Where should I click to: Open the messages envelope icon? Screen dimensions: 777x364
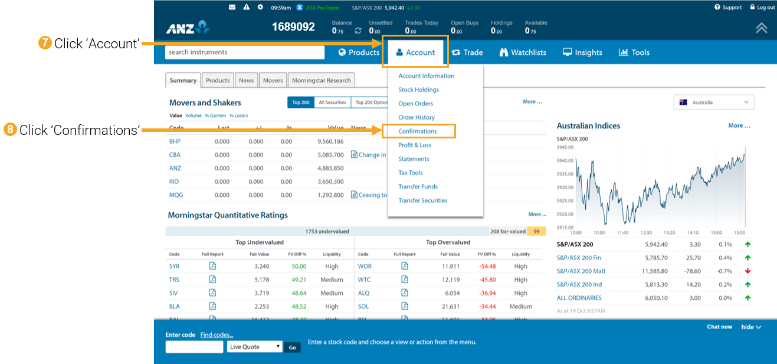pyautogui.click(x=232, y=8)
